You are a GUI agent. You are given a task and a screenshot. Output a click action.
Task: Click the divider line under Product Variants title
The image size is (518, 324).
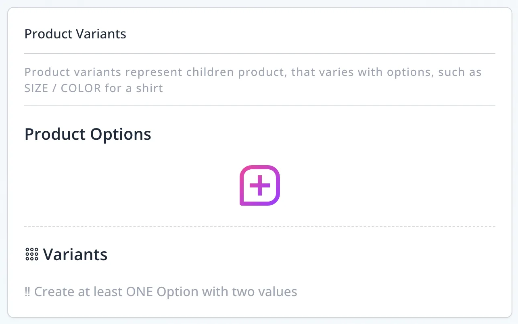coord(259,53)
